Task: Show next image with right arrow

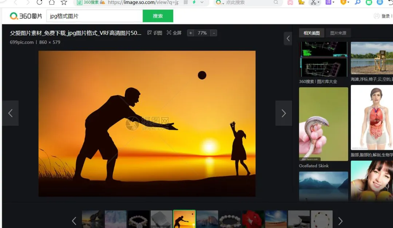Action: pos(284,113)
